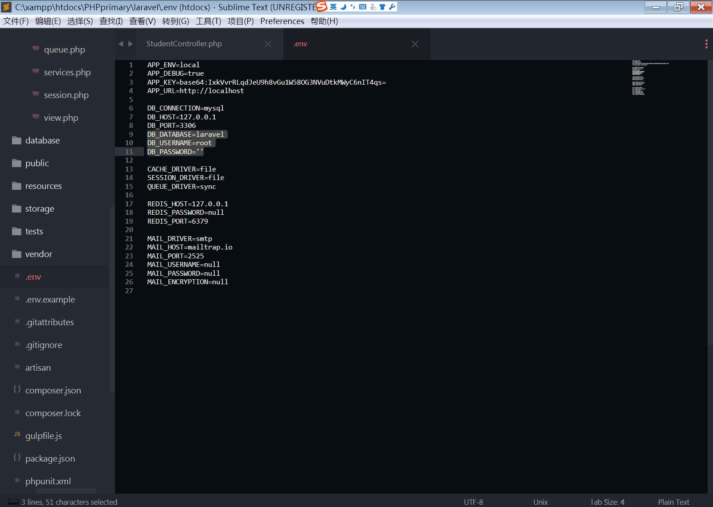
Task: Open the Preferences menu
Action: [282, 21]
